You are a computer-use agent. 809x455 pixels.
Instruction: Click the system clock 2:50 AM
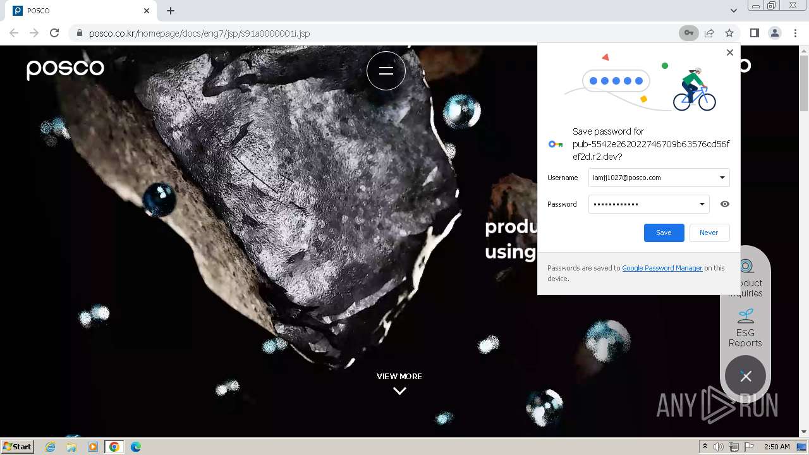click(777, 447)
